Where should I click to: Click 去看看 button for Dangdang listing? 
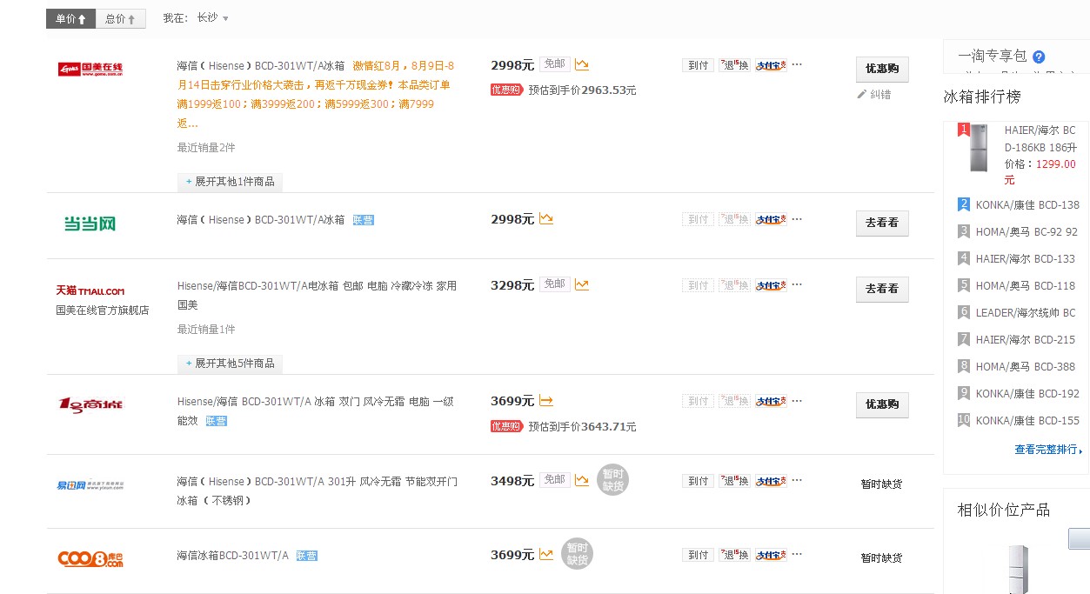point(882,223)
